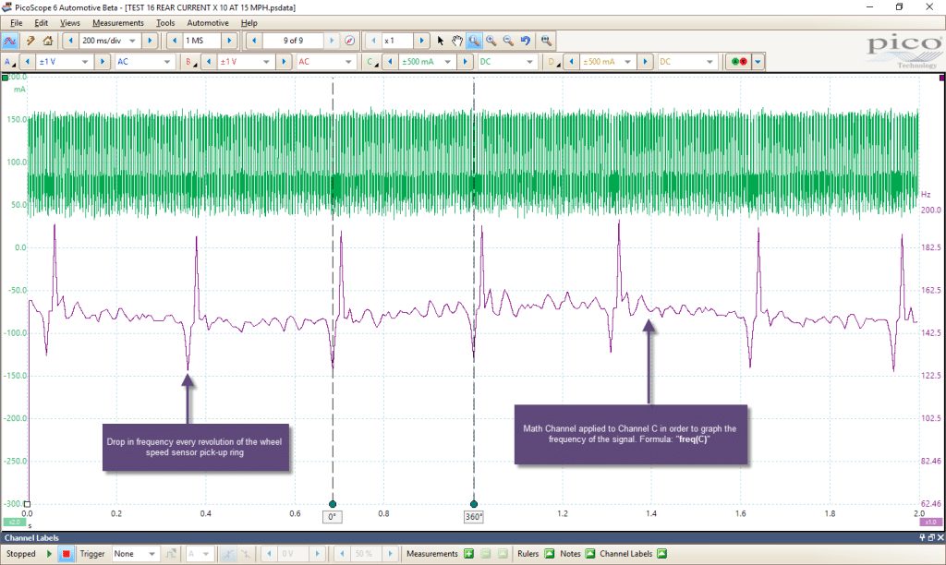Decrease the x1 zoom factor
This screenshot has width=946, height=565.
tap(373, 41)
